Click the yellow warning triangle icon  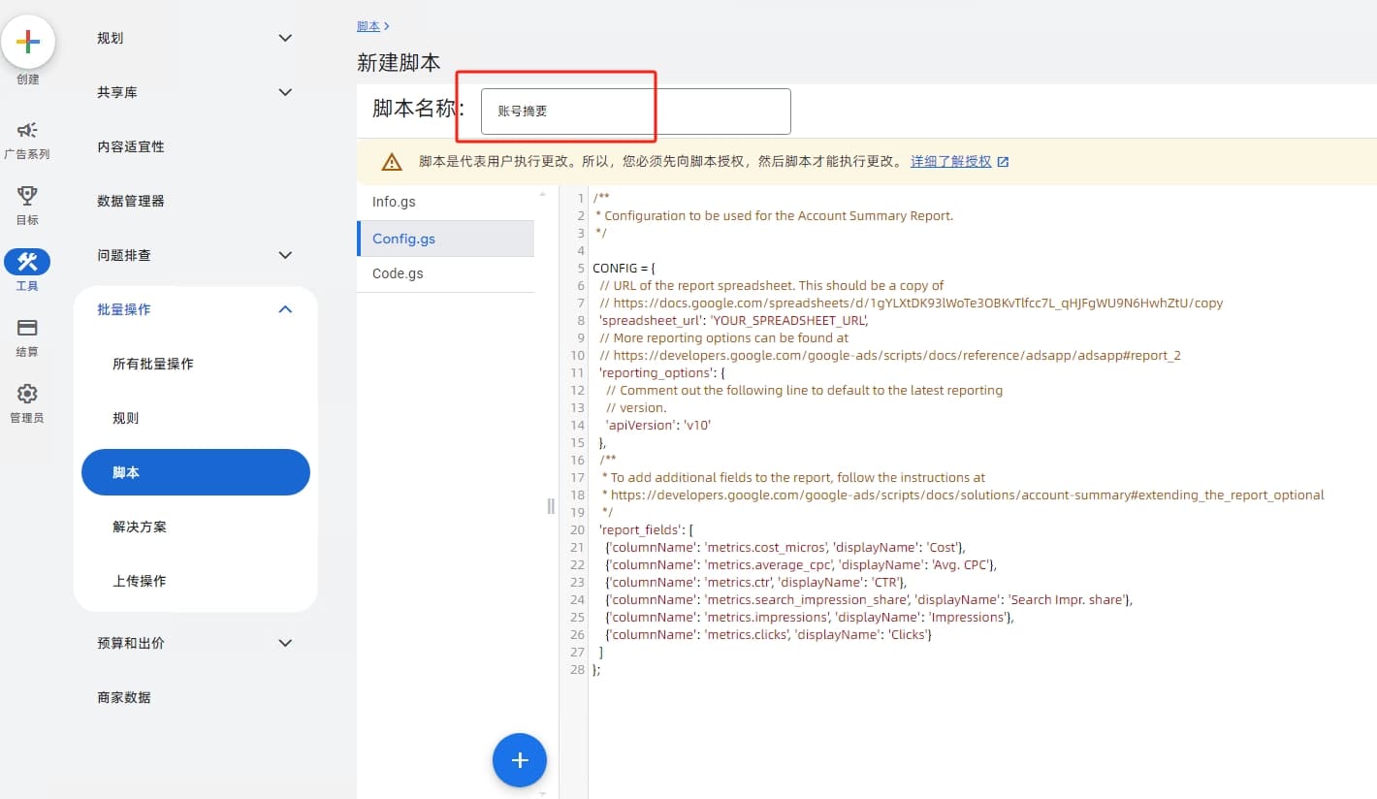392,162
